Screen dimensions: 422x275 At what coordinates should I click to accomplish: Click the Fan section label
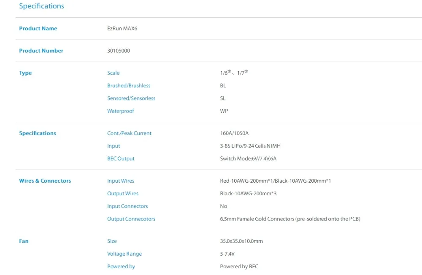coord(24,241)
